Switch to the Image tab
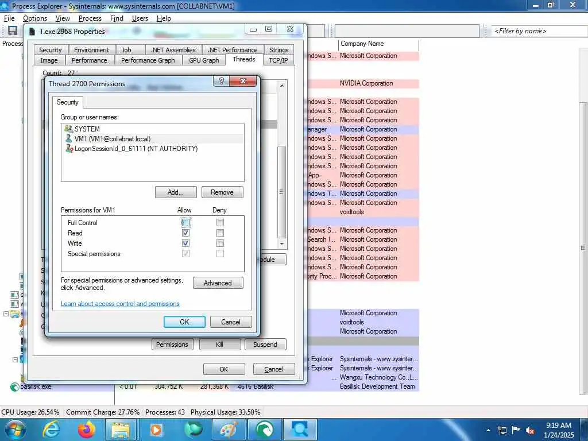Screen dimensions: 588x441 click(49, 60)
